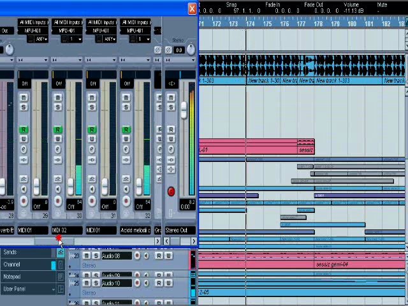This screenshot has height=306, width=408.
Task: Click the MIDI 02 channel volume fader
Action: [x=71, y=187]
